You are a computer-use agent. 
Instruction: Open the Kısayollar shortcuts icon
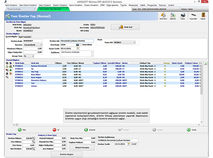[193, 15]
